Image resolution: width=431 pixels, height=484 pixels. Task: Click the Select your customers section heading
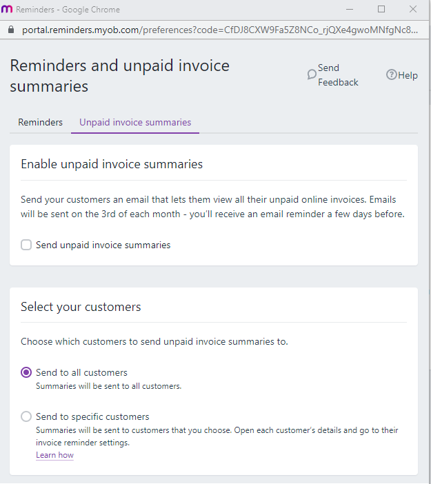click(x=81, y=307)
